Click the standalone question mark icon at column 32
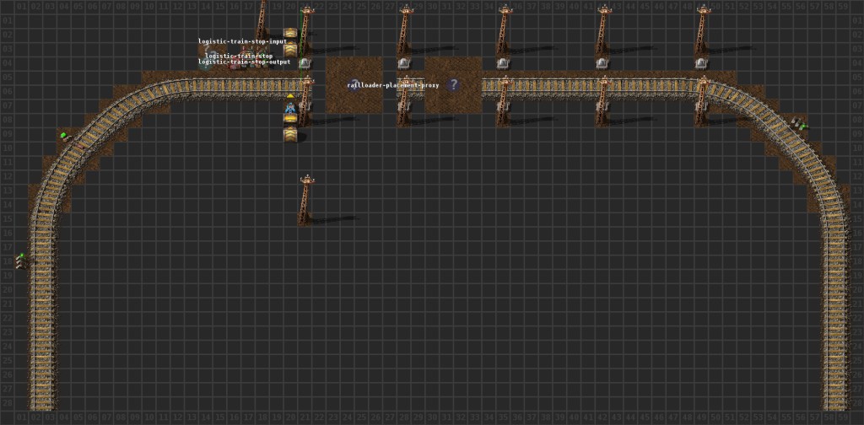This screenshot has width=864, height=425. click(453, 84)
